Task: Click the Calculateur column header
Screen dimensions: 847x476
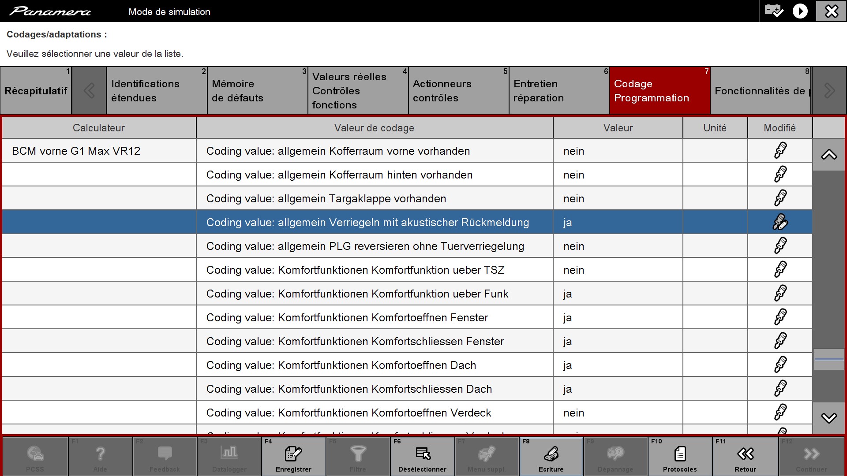Action: click(x=99, y=128)
